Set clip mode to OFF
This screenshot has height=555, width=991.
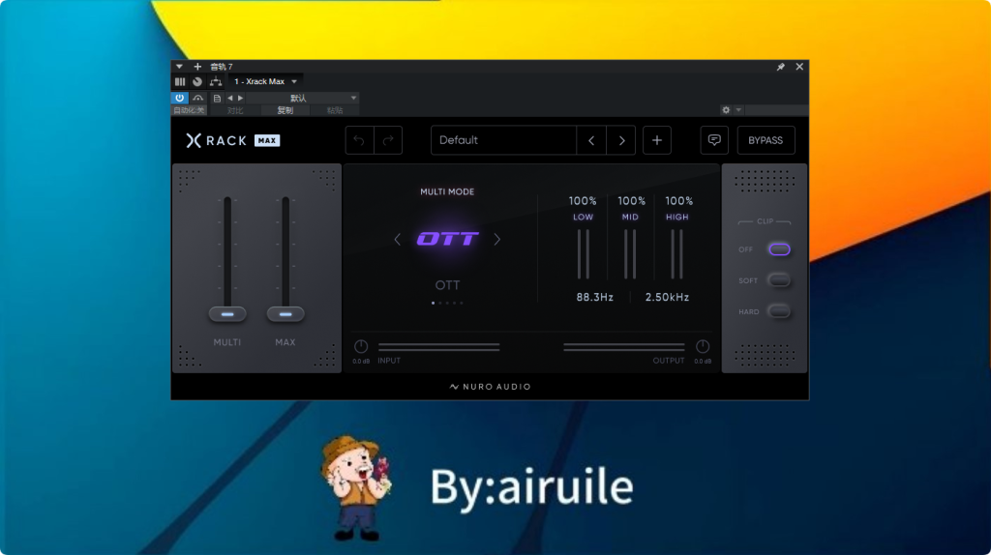[779, 249]
